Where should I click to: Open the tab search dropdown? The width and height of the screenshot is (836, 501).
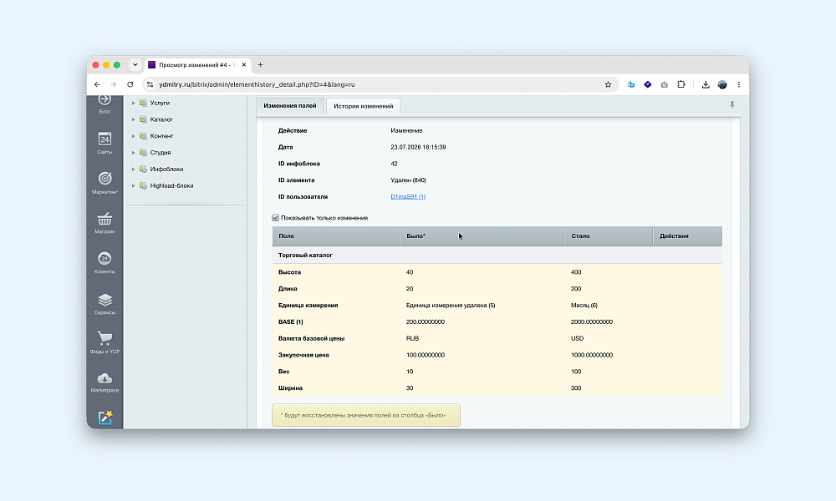(135, 64)
